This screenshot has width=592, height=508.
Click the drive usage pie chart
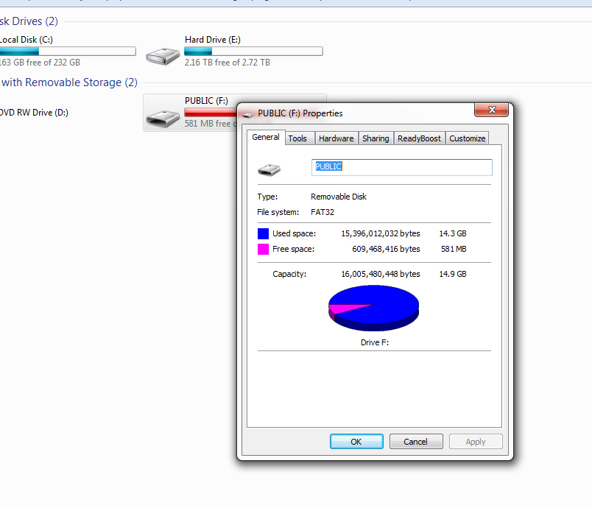point(374,308)
